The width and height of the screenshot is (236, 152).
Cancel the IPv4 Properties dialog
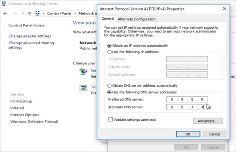[x=215, y=134]
